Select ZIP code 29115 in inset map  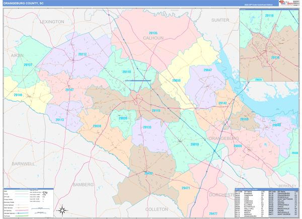[x=275, y=58]
